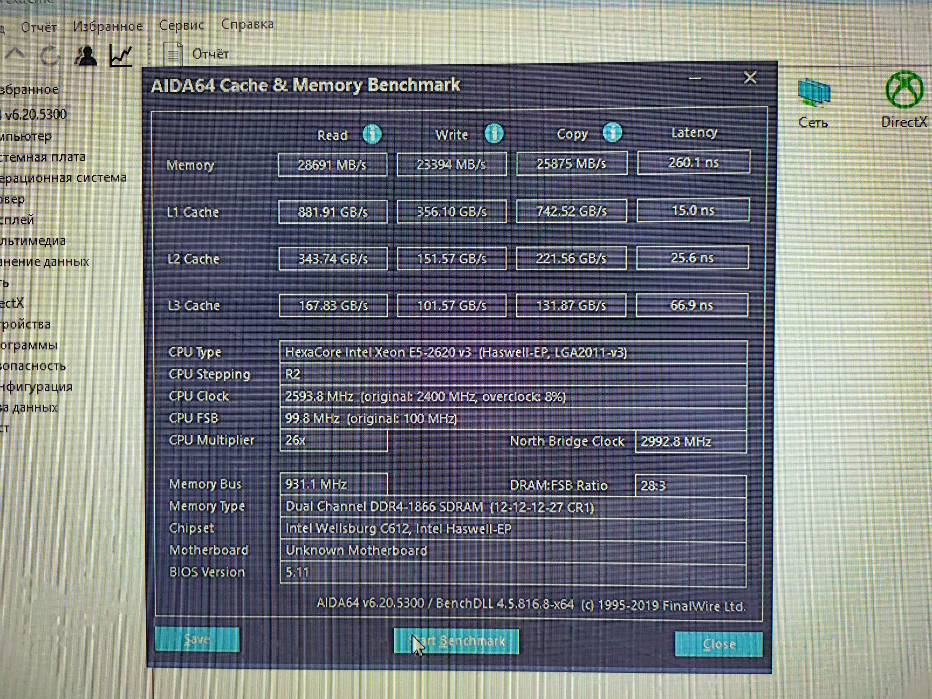
Task: Open the Избранное menu
Action: (108, 27)
